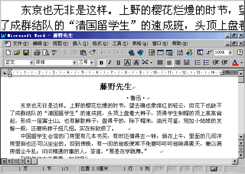Click the Numbered list icon
This screenshot has width=245, height=174.
(x=198, y=62)
